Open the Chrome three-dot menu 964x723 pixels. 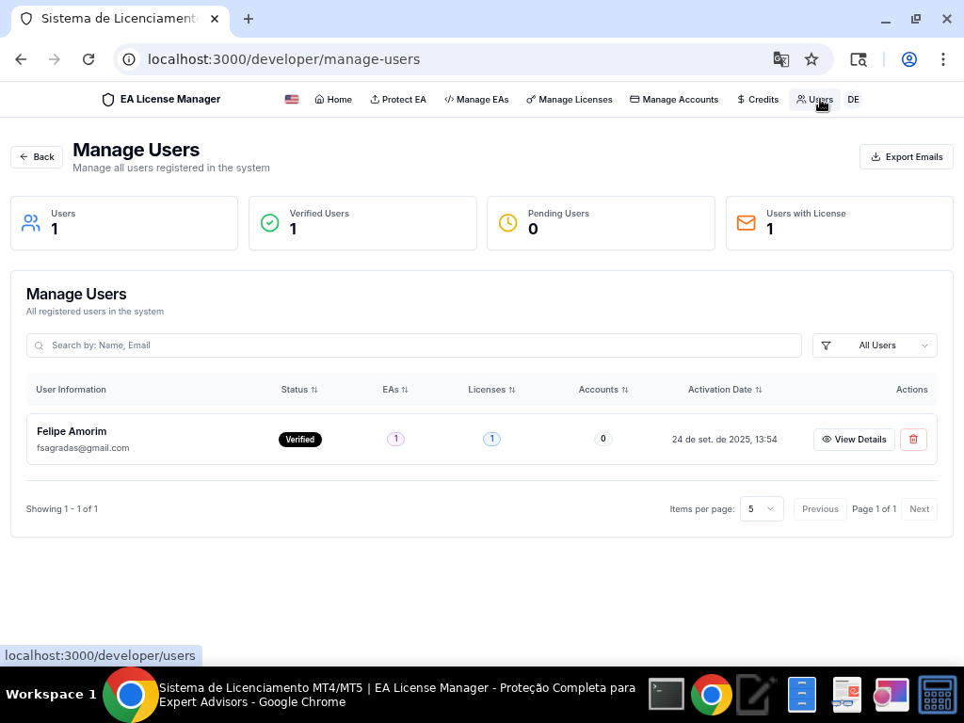942,59
